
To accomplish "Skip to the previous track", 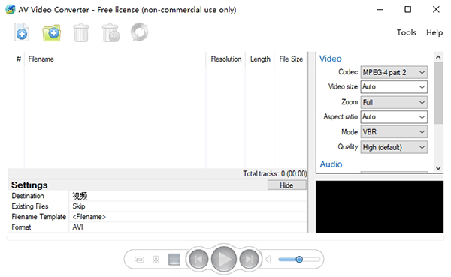I will pyautogui.click(x=198, y=260).
